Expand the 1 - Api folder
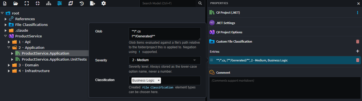The image size is (362, 101). [x=9, y=42]
